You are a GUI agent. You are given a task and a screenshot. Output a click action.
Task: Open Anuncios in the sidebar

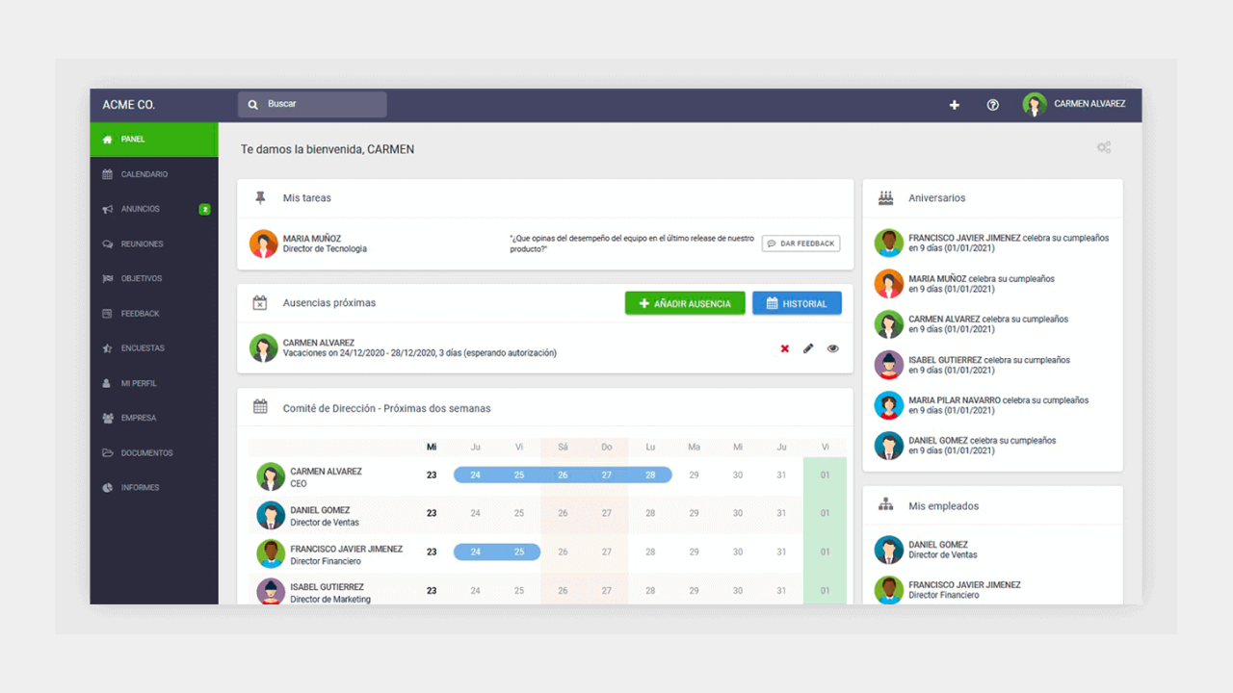tap(154, 209)
